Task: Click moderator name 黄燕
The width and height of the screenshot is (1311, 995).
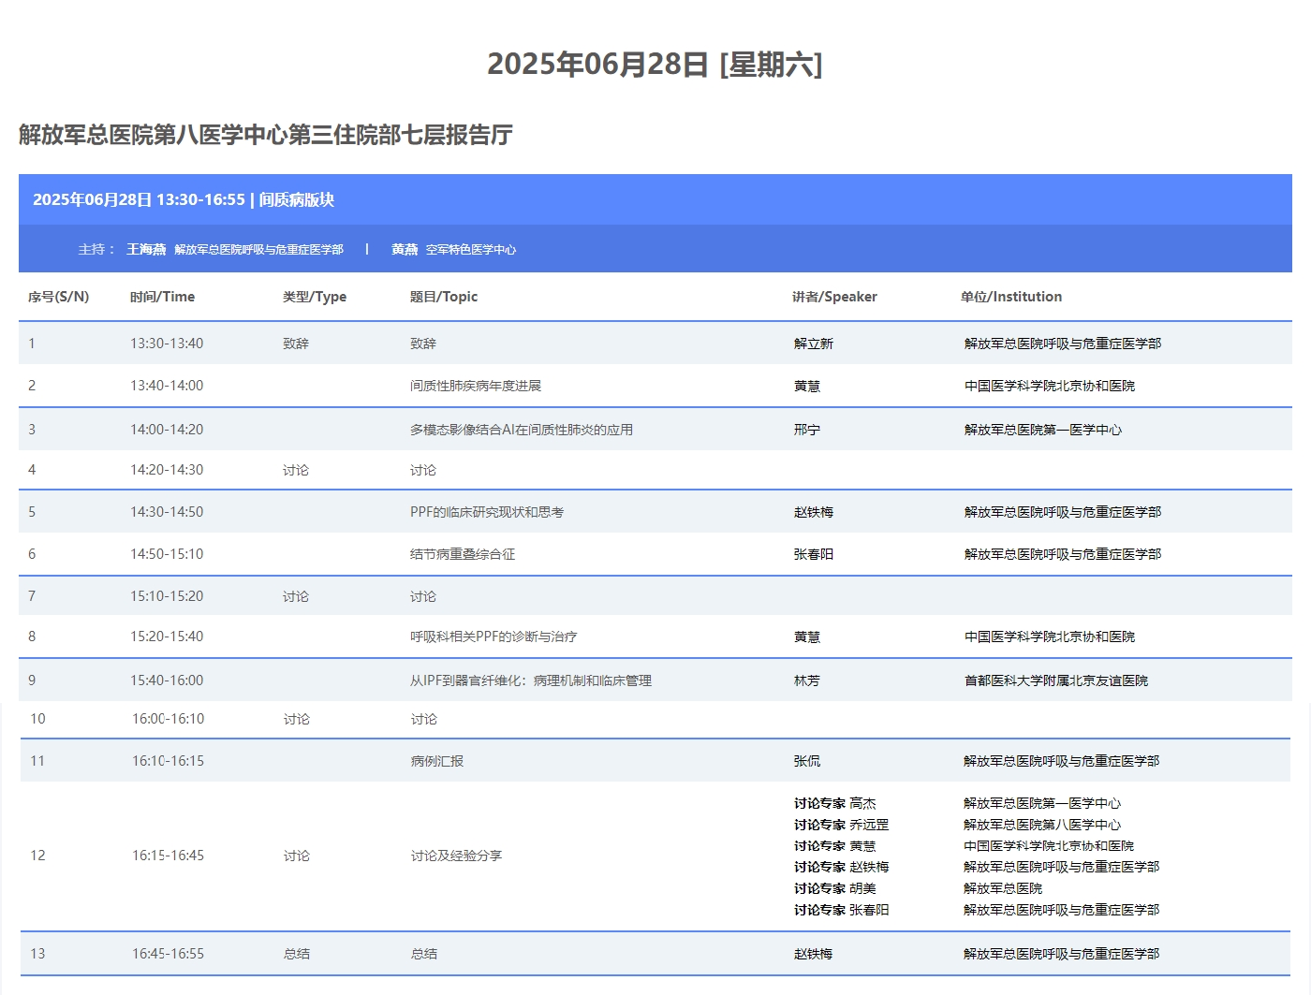Action: click(x=405, y=249)
